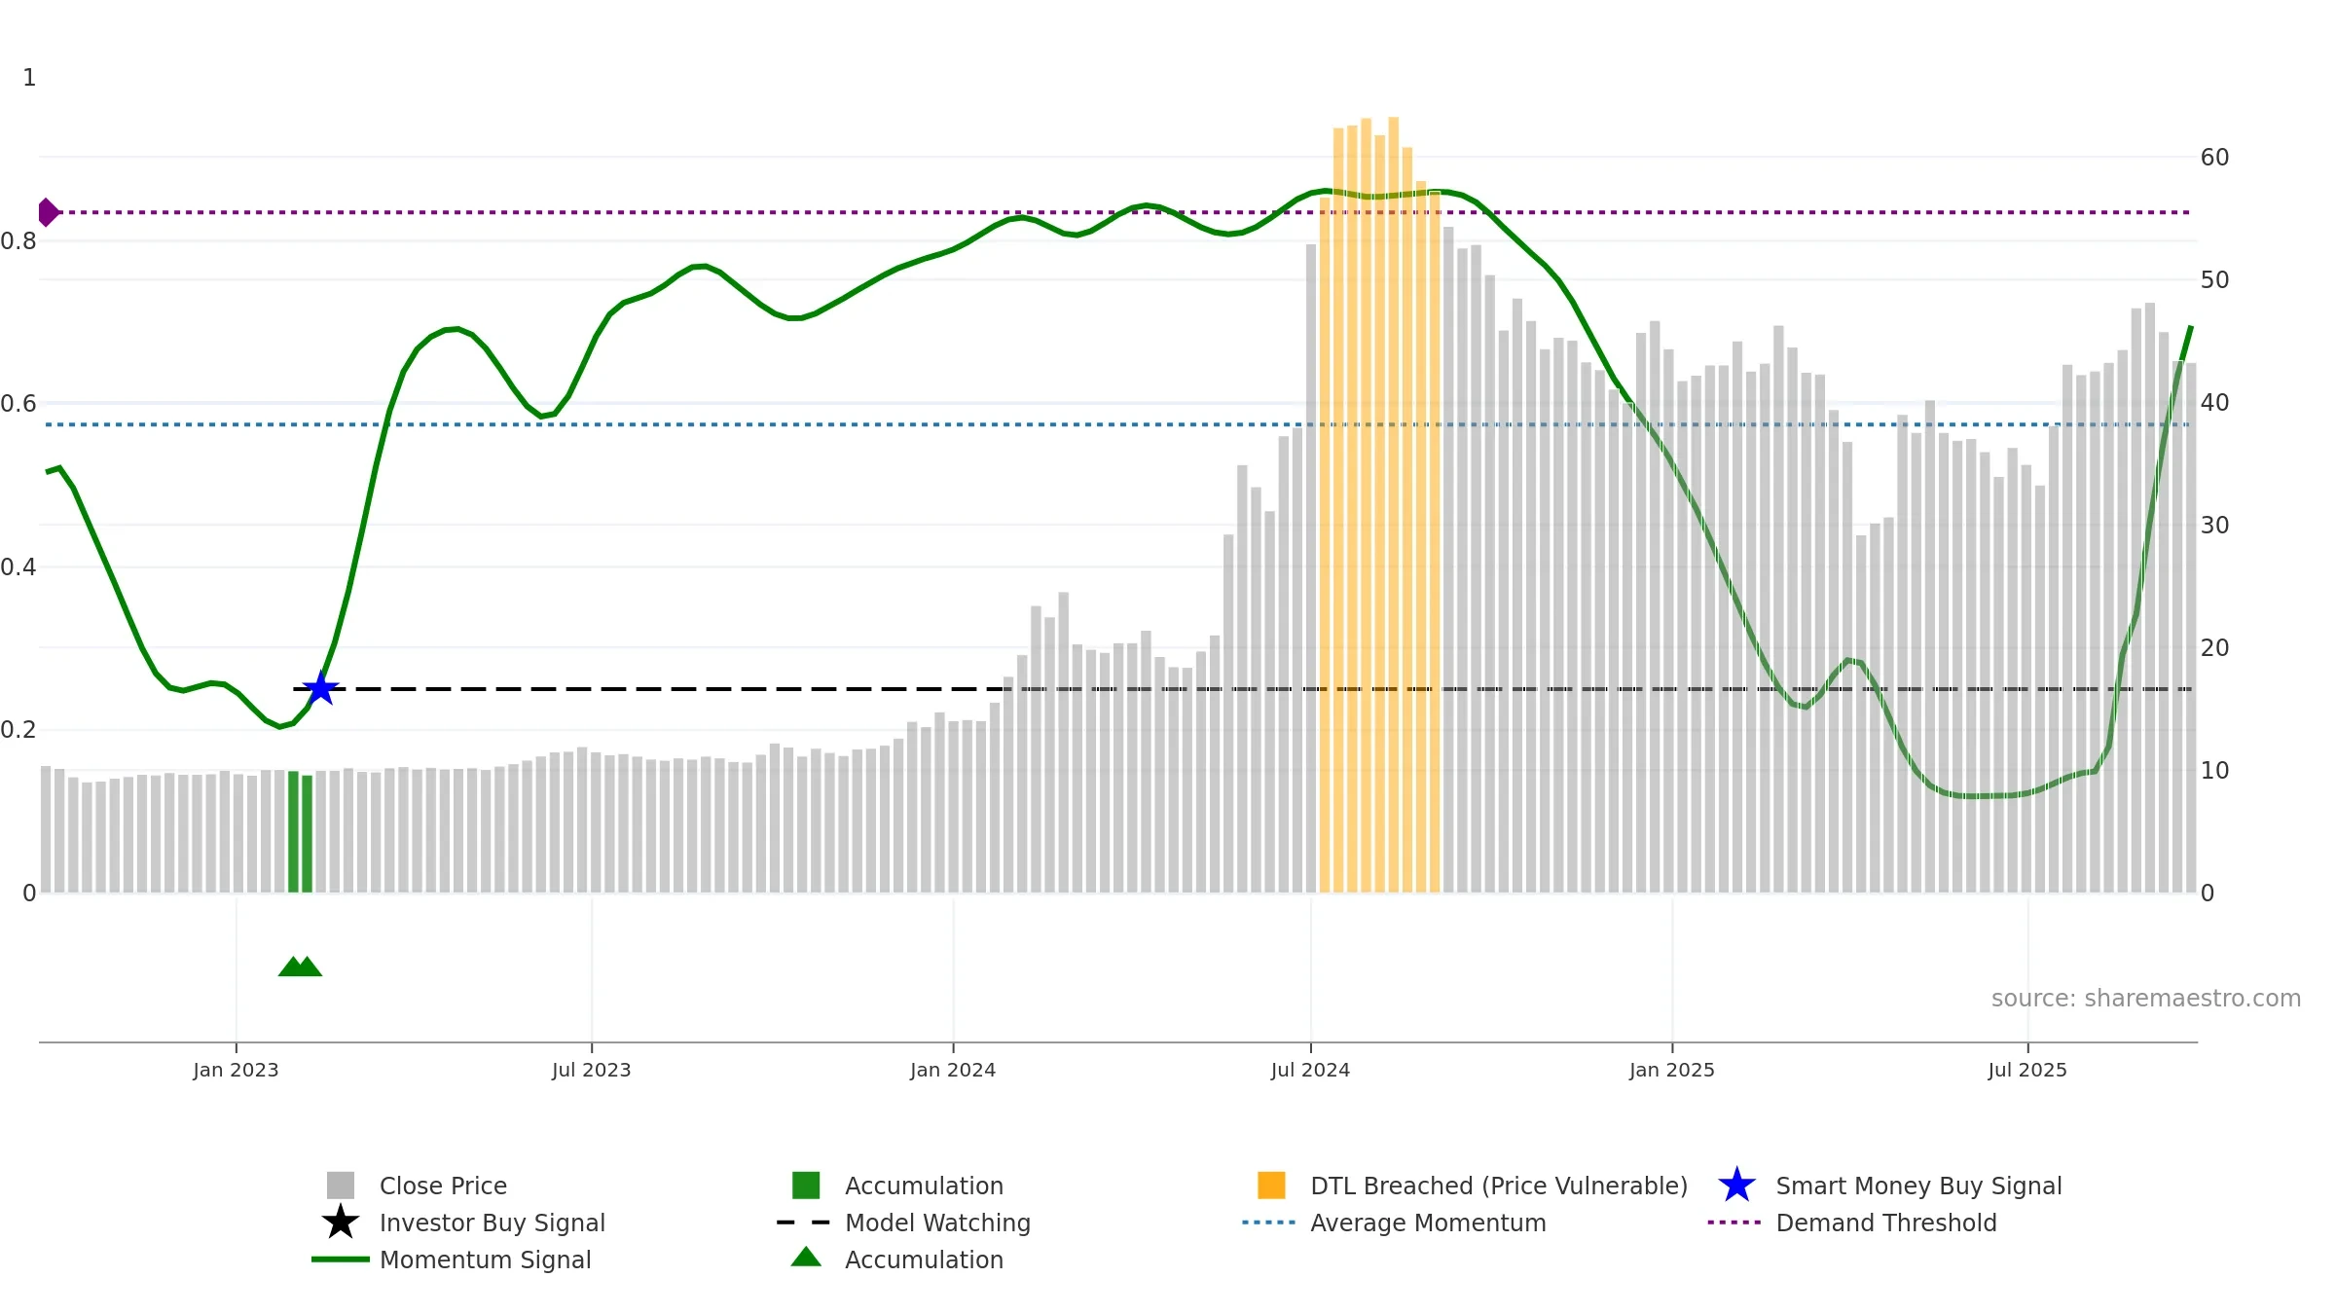Click the blue Smart Money star on chart
The height and width of the screenshot is (1314, 2336).
[x=320, y=688]
